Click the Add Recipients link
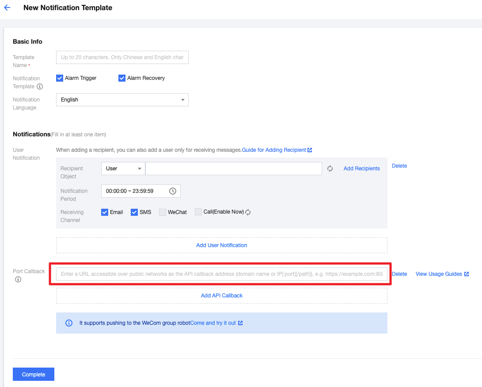 pyautogui.click(x=361, y=169)
